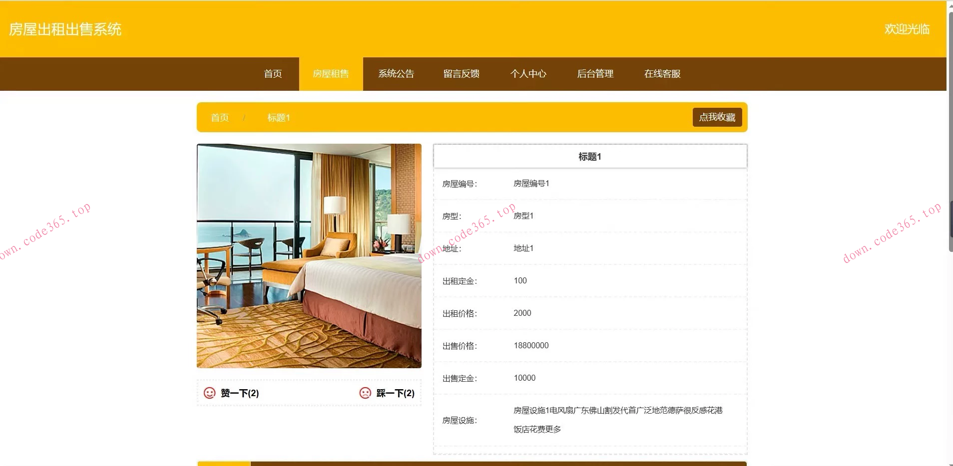Open the 首页 navigation tab
The height and width of the screenshot is (466, 953).
[273, 73]
